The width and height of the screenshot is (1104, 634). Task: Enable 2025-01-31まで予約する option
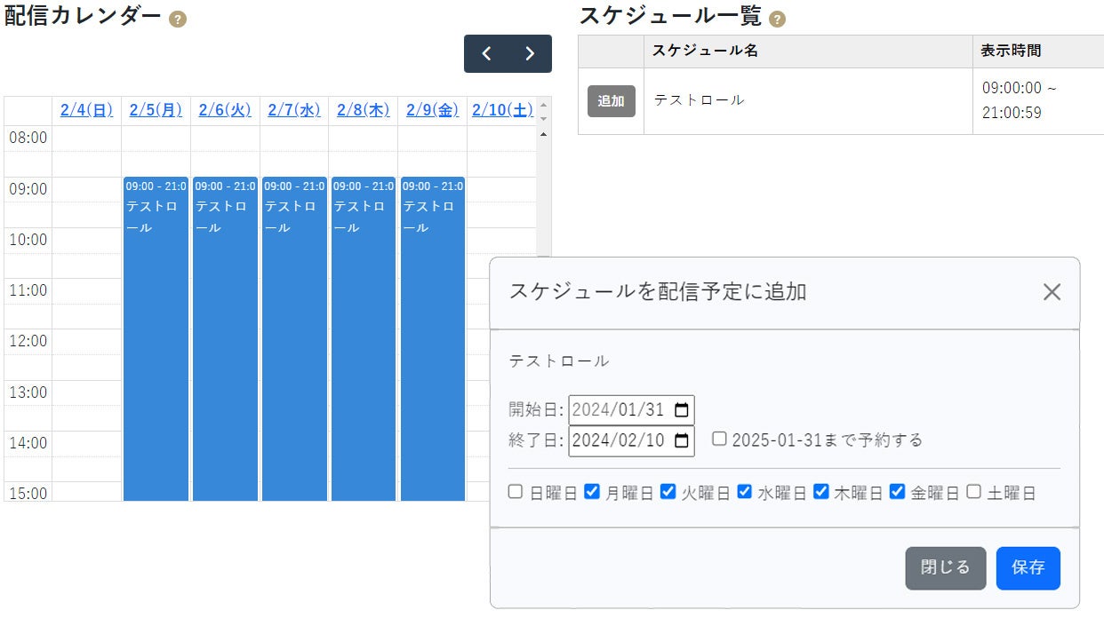[719, 439]
